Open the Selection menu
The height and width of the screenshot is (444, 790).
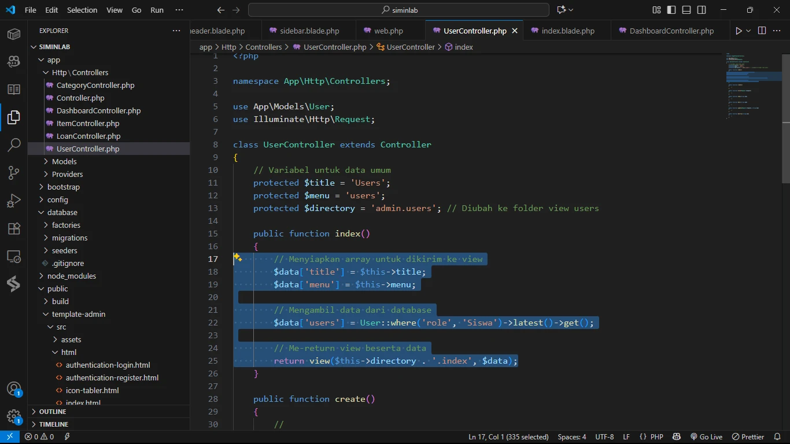pyautogui.click(x=82, y=10)
